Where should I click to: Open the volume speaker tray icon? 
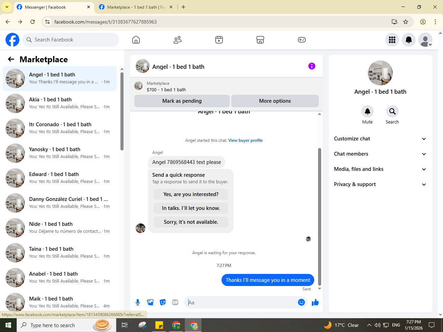click(378, 325)
